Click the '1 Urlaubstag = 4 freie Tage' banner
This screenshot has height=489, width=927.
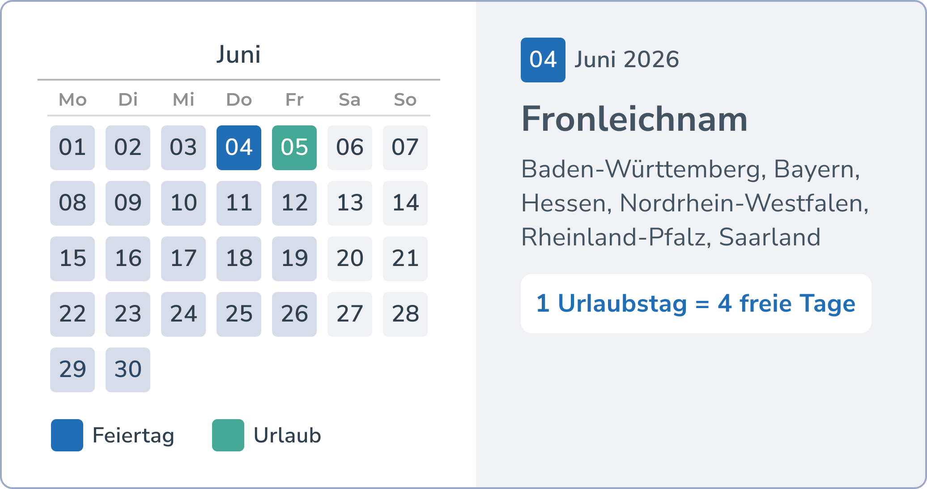tap(695, 304)
